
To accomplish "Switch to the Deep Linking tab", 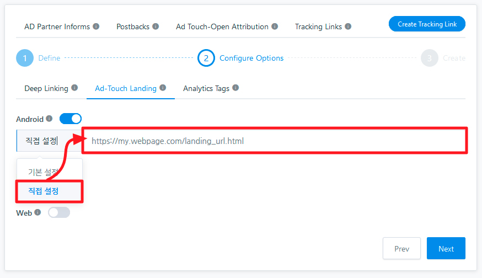I will click(46, 89).
